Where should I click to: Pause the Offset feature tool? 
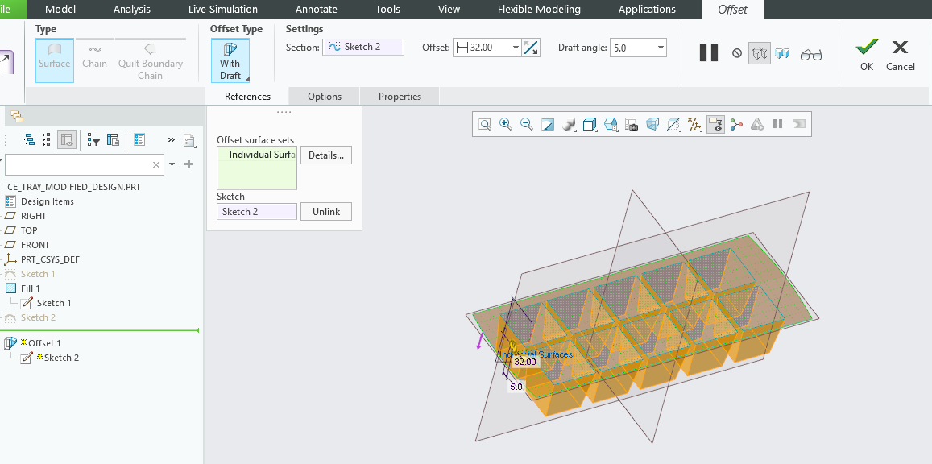tap(709, 53)
